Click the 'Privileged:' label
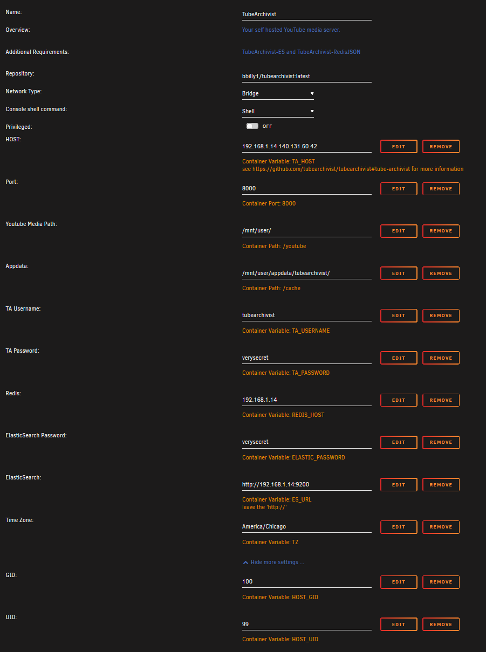The width and height of the screenshot is (486, 652). point(19,127)
